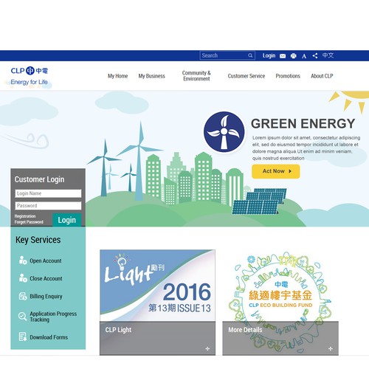Click the wind turbine Green Energy icon
369x369 pixels.
click(x=224, y=132)
